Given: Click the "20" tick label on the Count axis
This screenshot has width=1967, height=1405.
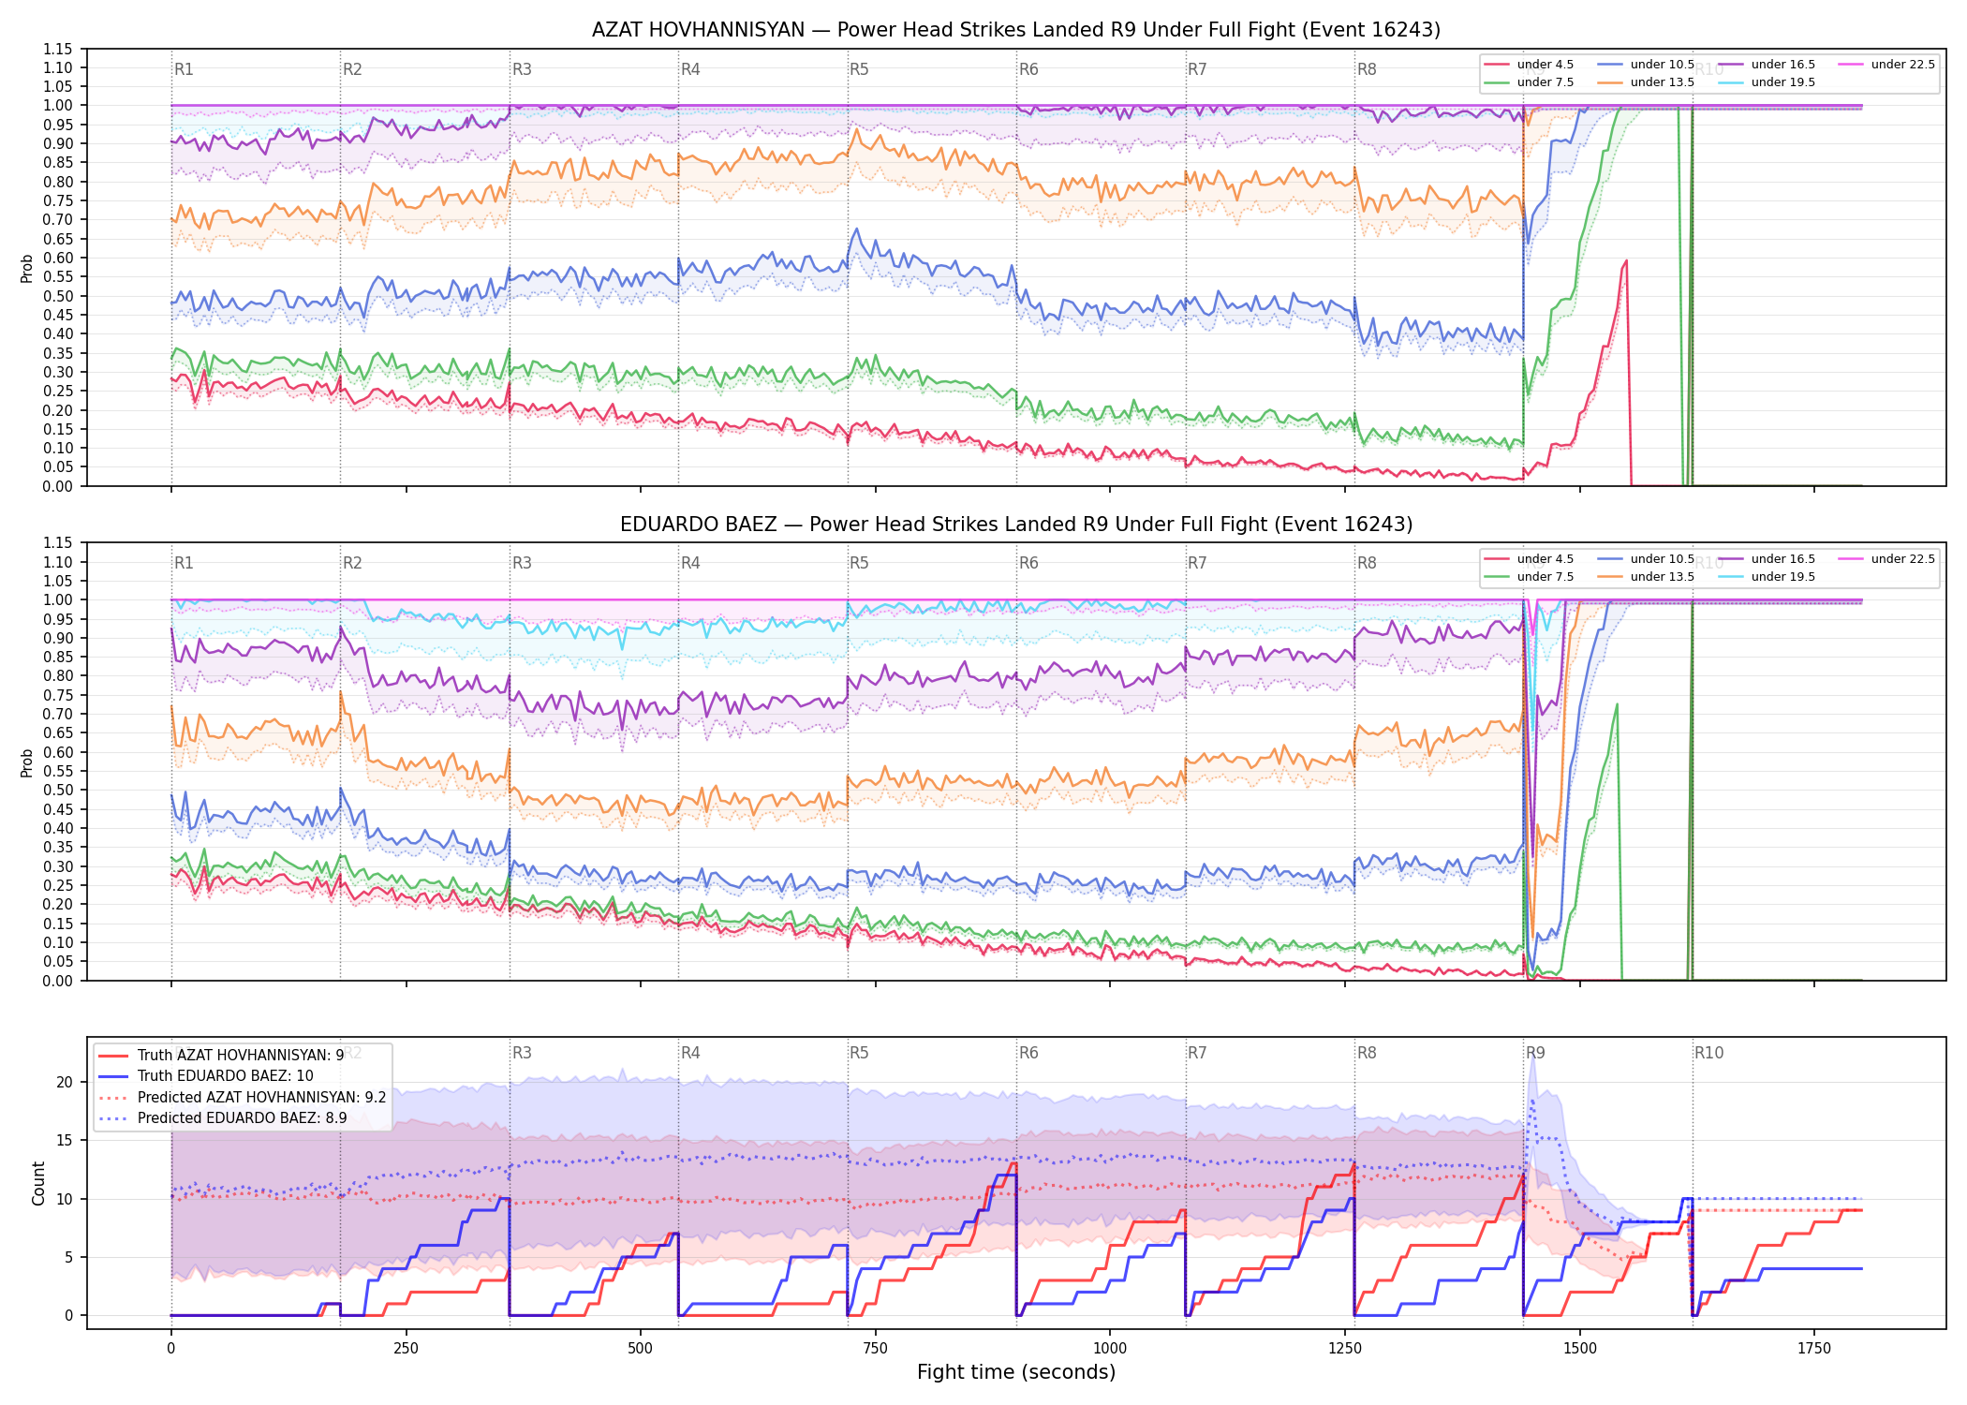Looking at the screenshot, I should (x=66, y=1082).
